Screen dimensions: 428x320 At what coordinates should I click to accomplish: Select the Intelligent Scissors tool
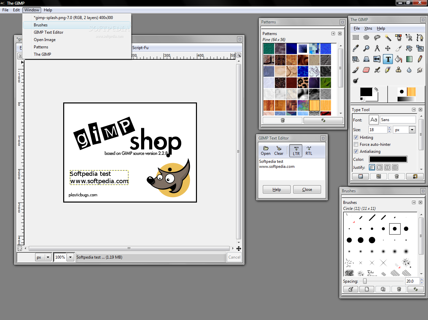coord(409,38)
